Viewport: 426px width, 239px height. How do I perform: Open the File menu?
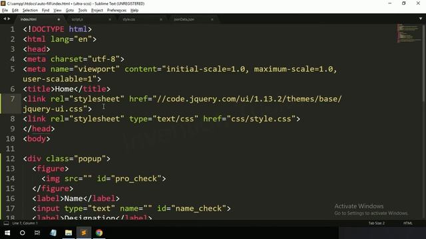(5, 11)
